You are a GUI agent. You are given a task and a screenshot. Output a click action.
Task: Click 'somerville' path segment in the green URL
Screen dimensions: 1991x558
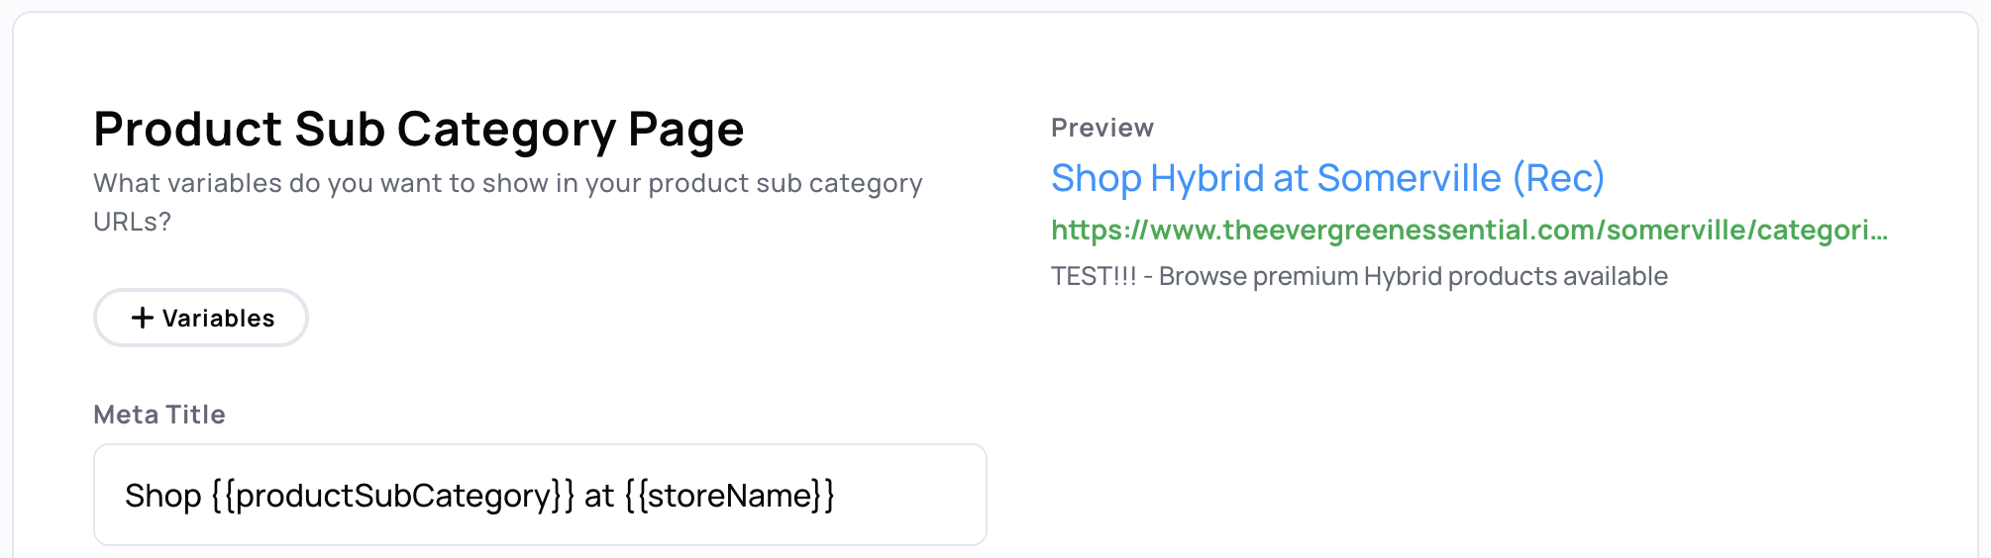pyautogui.click(x=1676, y=231)
